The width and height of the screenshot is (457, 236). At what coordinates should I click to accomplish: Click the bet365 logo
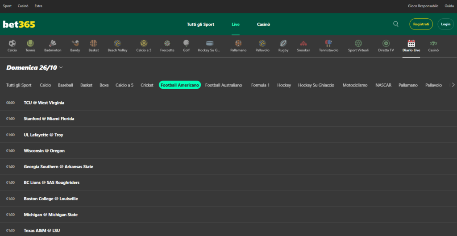tap(19, 25)
